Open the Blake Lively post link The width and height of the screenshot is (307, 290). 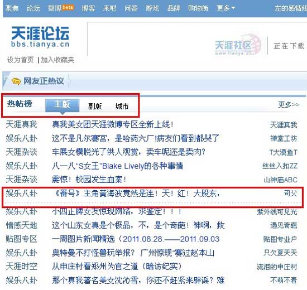tap(117, 166)
